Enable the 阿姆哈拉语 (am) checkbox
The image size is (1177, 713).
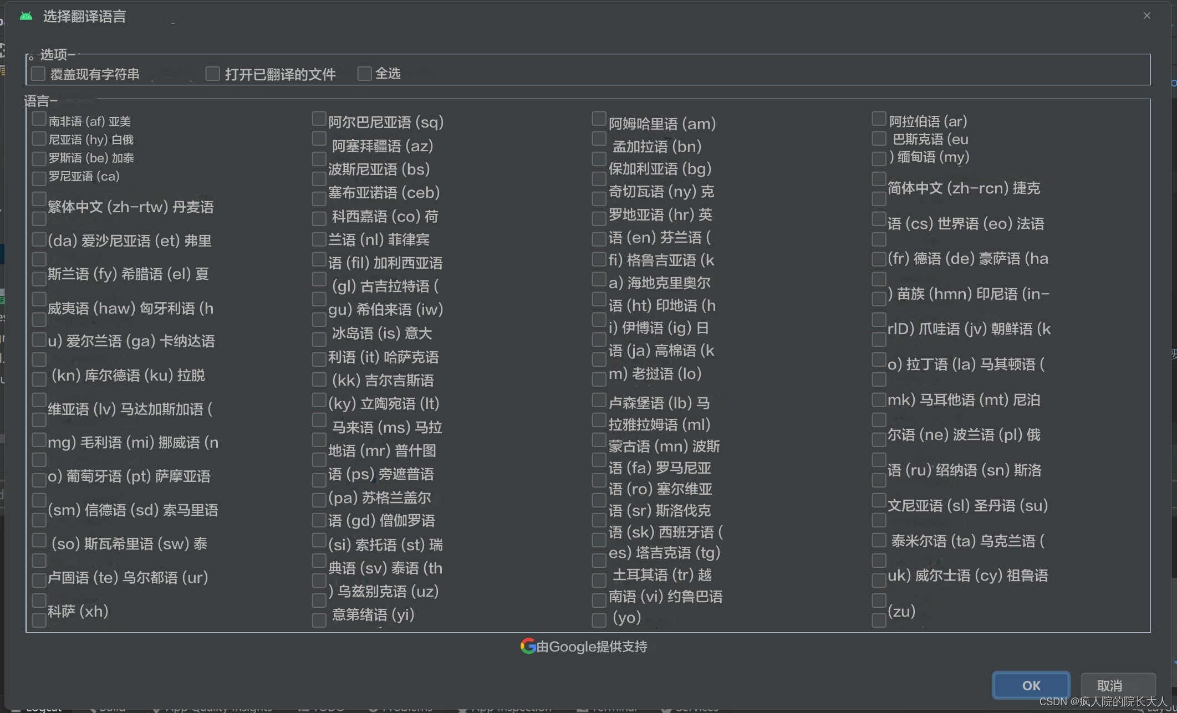[x=599, y=119]
